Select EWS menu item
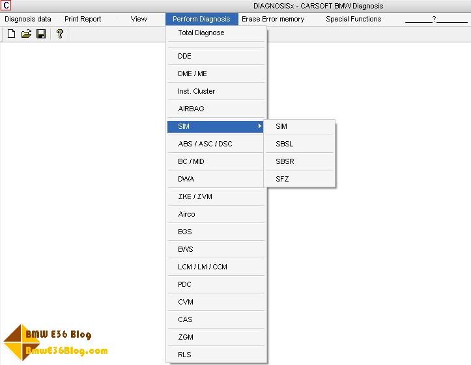Screen dimensions: 471x365 point(216,249)
